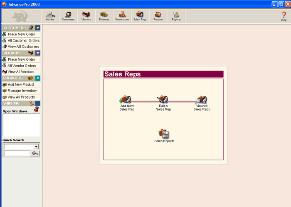Click the Open Windows list box
Viewport: 291px width, 207px height.
click(x=21, y=125)
